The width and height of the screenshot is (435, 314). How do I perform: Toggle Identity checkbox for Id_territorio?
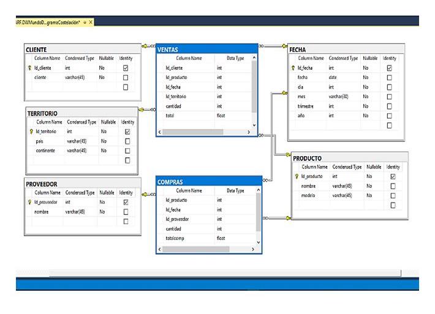(x=127, y=132)
